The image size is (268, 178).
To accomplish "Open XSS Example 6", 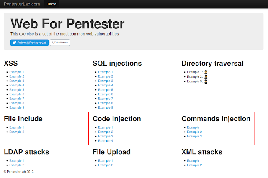I will click(17, 94).
